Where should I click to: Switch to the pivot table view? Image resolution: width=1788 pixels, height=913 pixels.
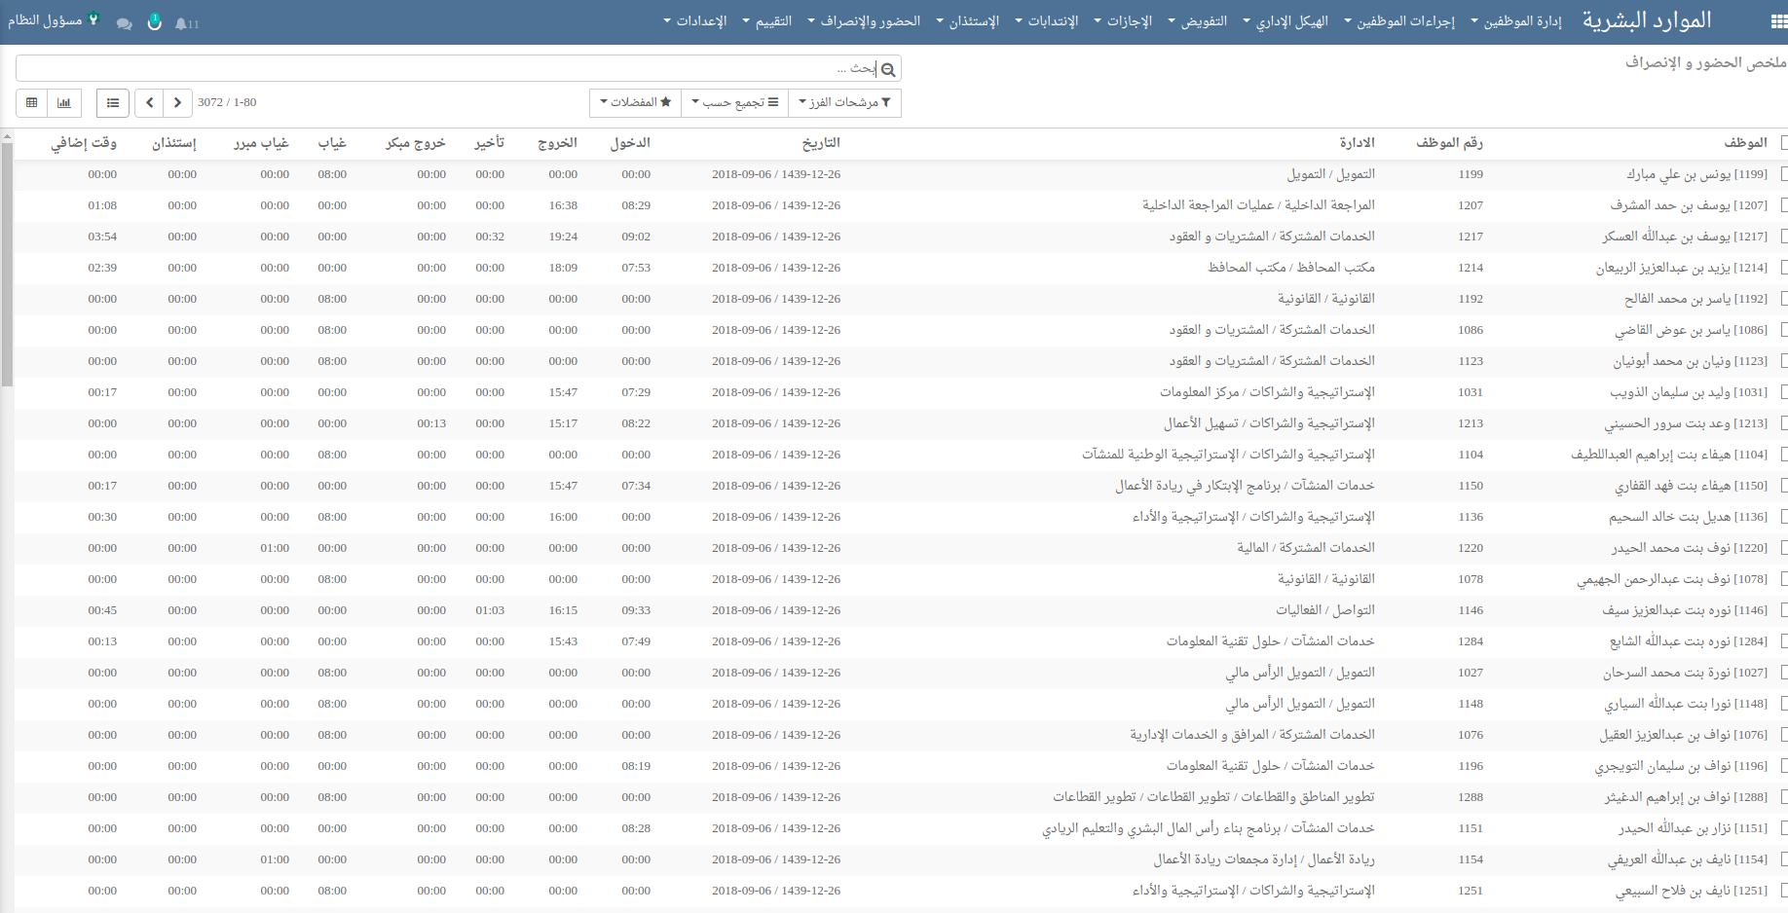click(32, 102)
